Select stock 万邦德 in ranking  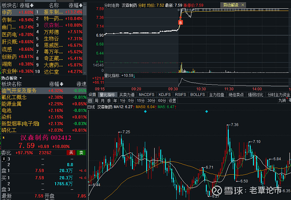tap(59, 32)
